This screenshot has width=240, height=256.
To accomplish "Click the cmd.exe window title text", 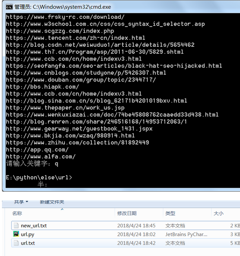I will pyautogui.click(x=63, y=7).
